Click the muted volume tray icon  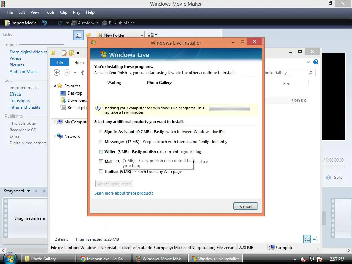pos(303,259)
